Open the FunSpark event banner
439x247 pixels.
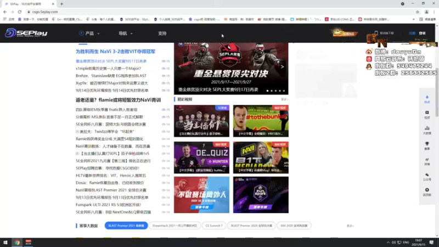tap(261, 195)
